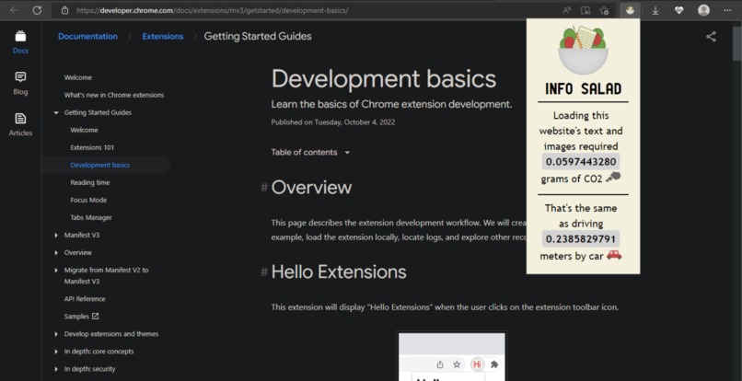Image resolution: width=742 pixels, height=381 pixels.
Task: Open browser settings three-dot menu
Action: pyautogui.click(x=727, y=10)
